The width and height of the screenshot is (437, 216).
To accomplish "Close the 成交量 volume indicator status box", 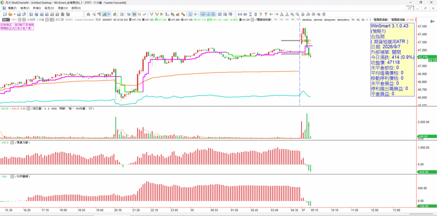I will (28, 109).
